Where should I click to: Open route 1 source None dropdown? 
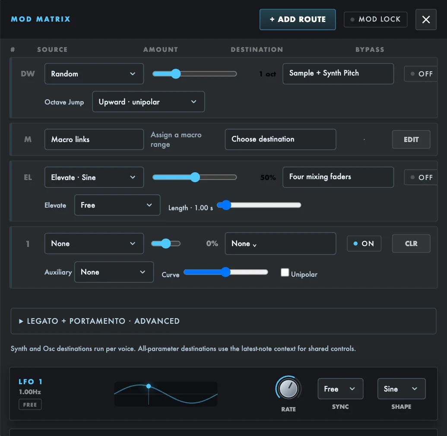pos(94,243)
